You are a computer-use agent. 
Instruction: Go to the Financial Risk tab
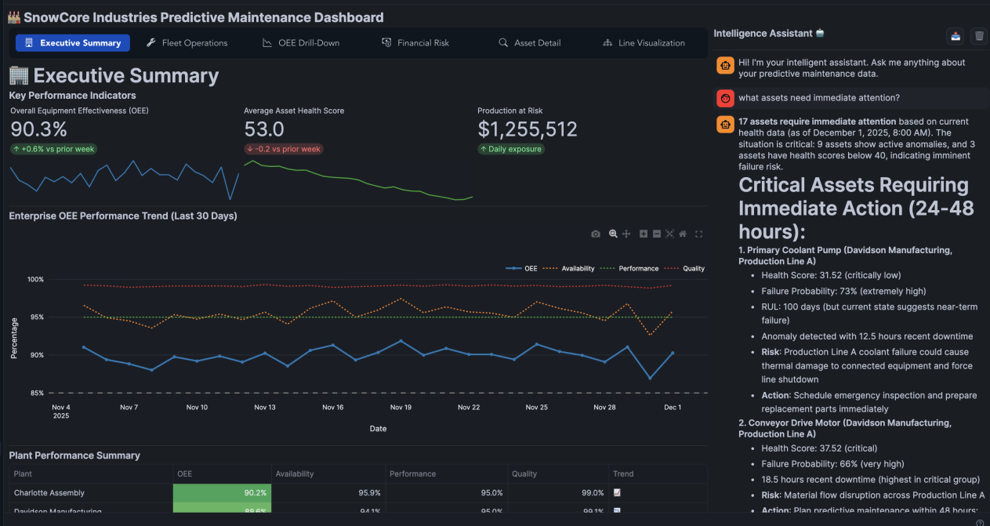pyautogui.click(x=415, y=43)
